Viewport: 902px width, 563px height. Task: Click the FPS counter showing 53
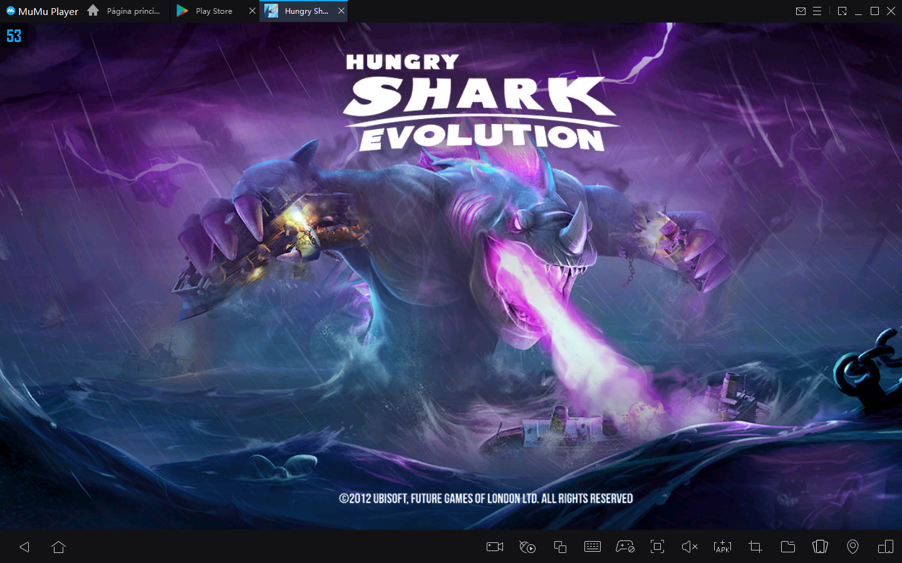click(13, 36)
